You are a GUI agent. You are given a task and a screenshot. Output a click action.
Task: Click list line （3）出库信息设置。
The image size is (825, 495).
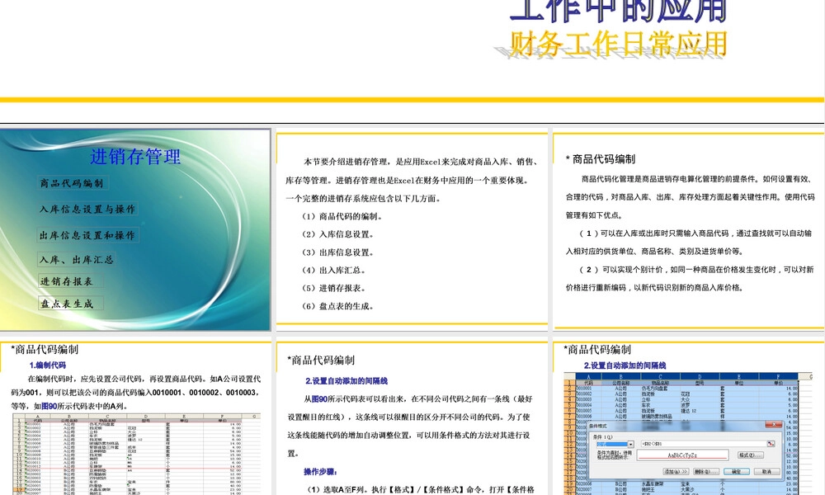pos(337,252)
